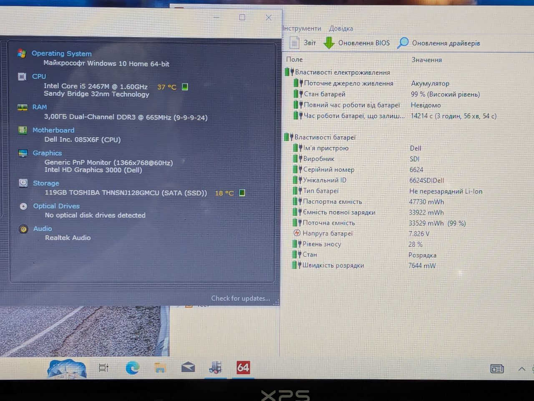The image size is (534, 401).
Task: Click the Intel Core i5 2467M text
Action: tap(96, 86)
